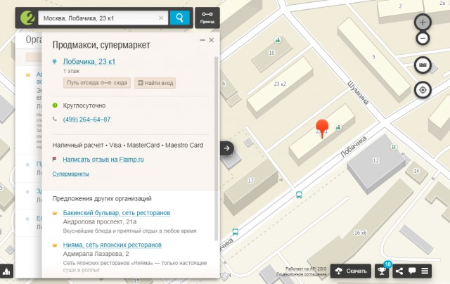Click building 14 on the map
This screenshot has width=450, height=284.
tap(416, 171)
